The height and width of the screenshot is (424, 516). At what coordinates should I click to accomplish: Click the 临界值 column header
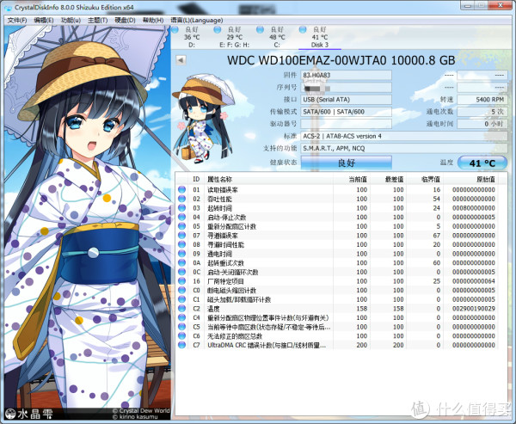425,179
